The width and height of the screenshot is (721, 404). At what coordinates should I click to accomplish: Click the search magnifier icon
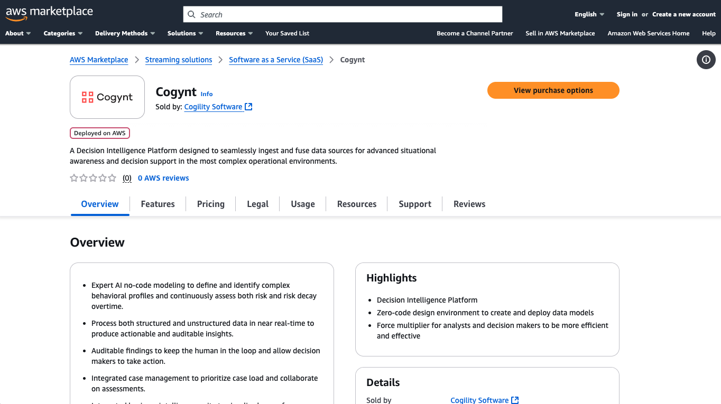point(192,15)
